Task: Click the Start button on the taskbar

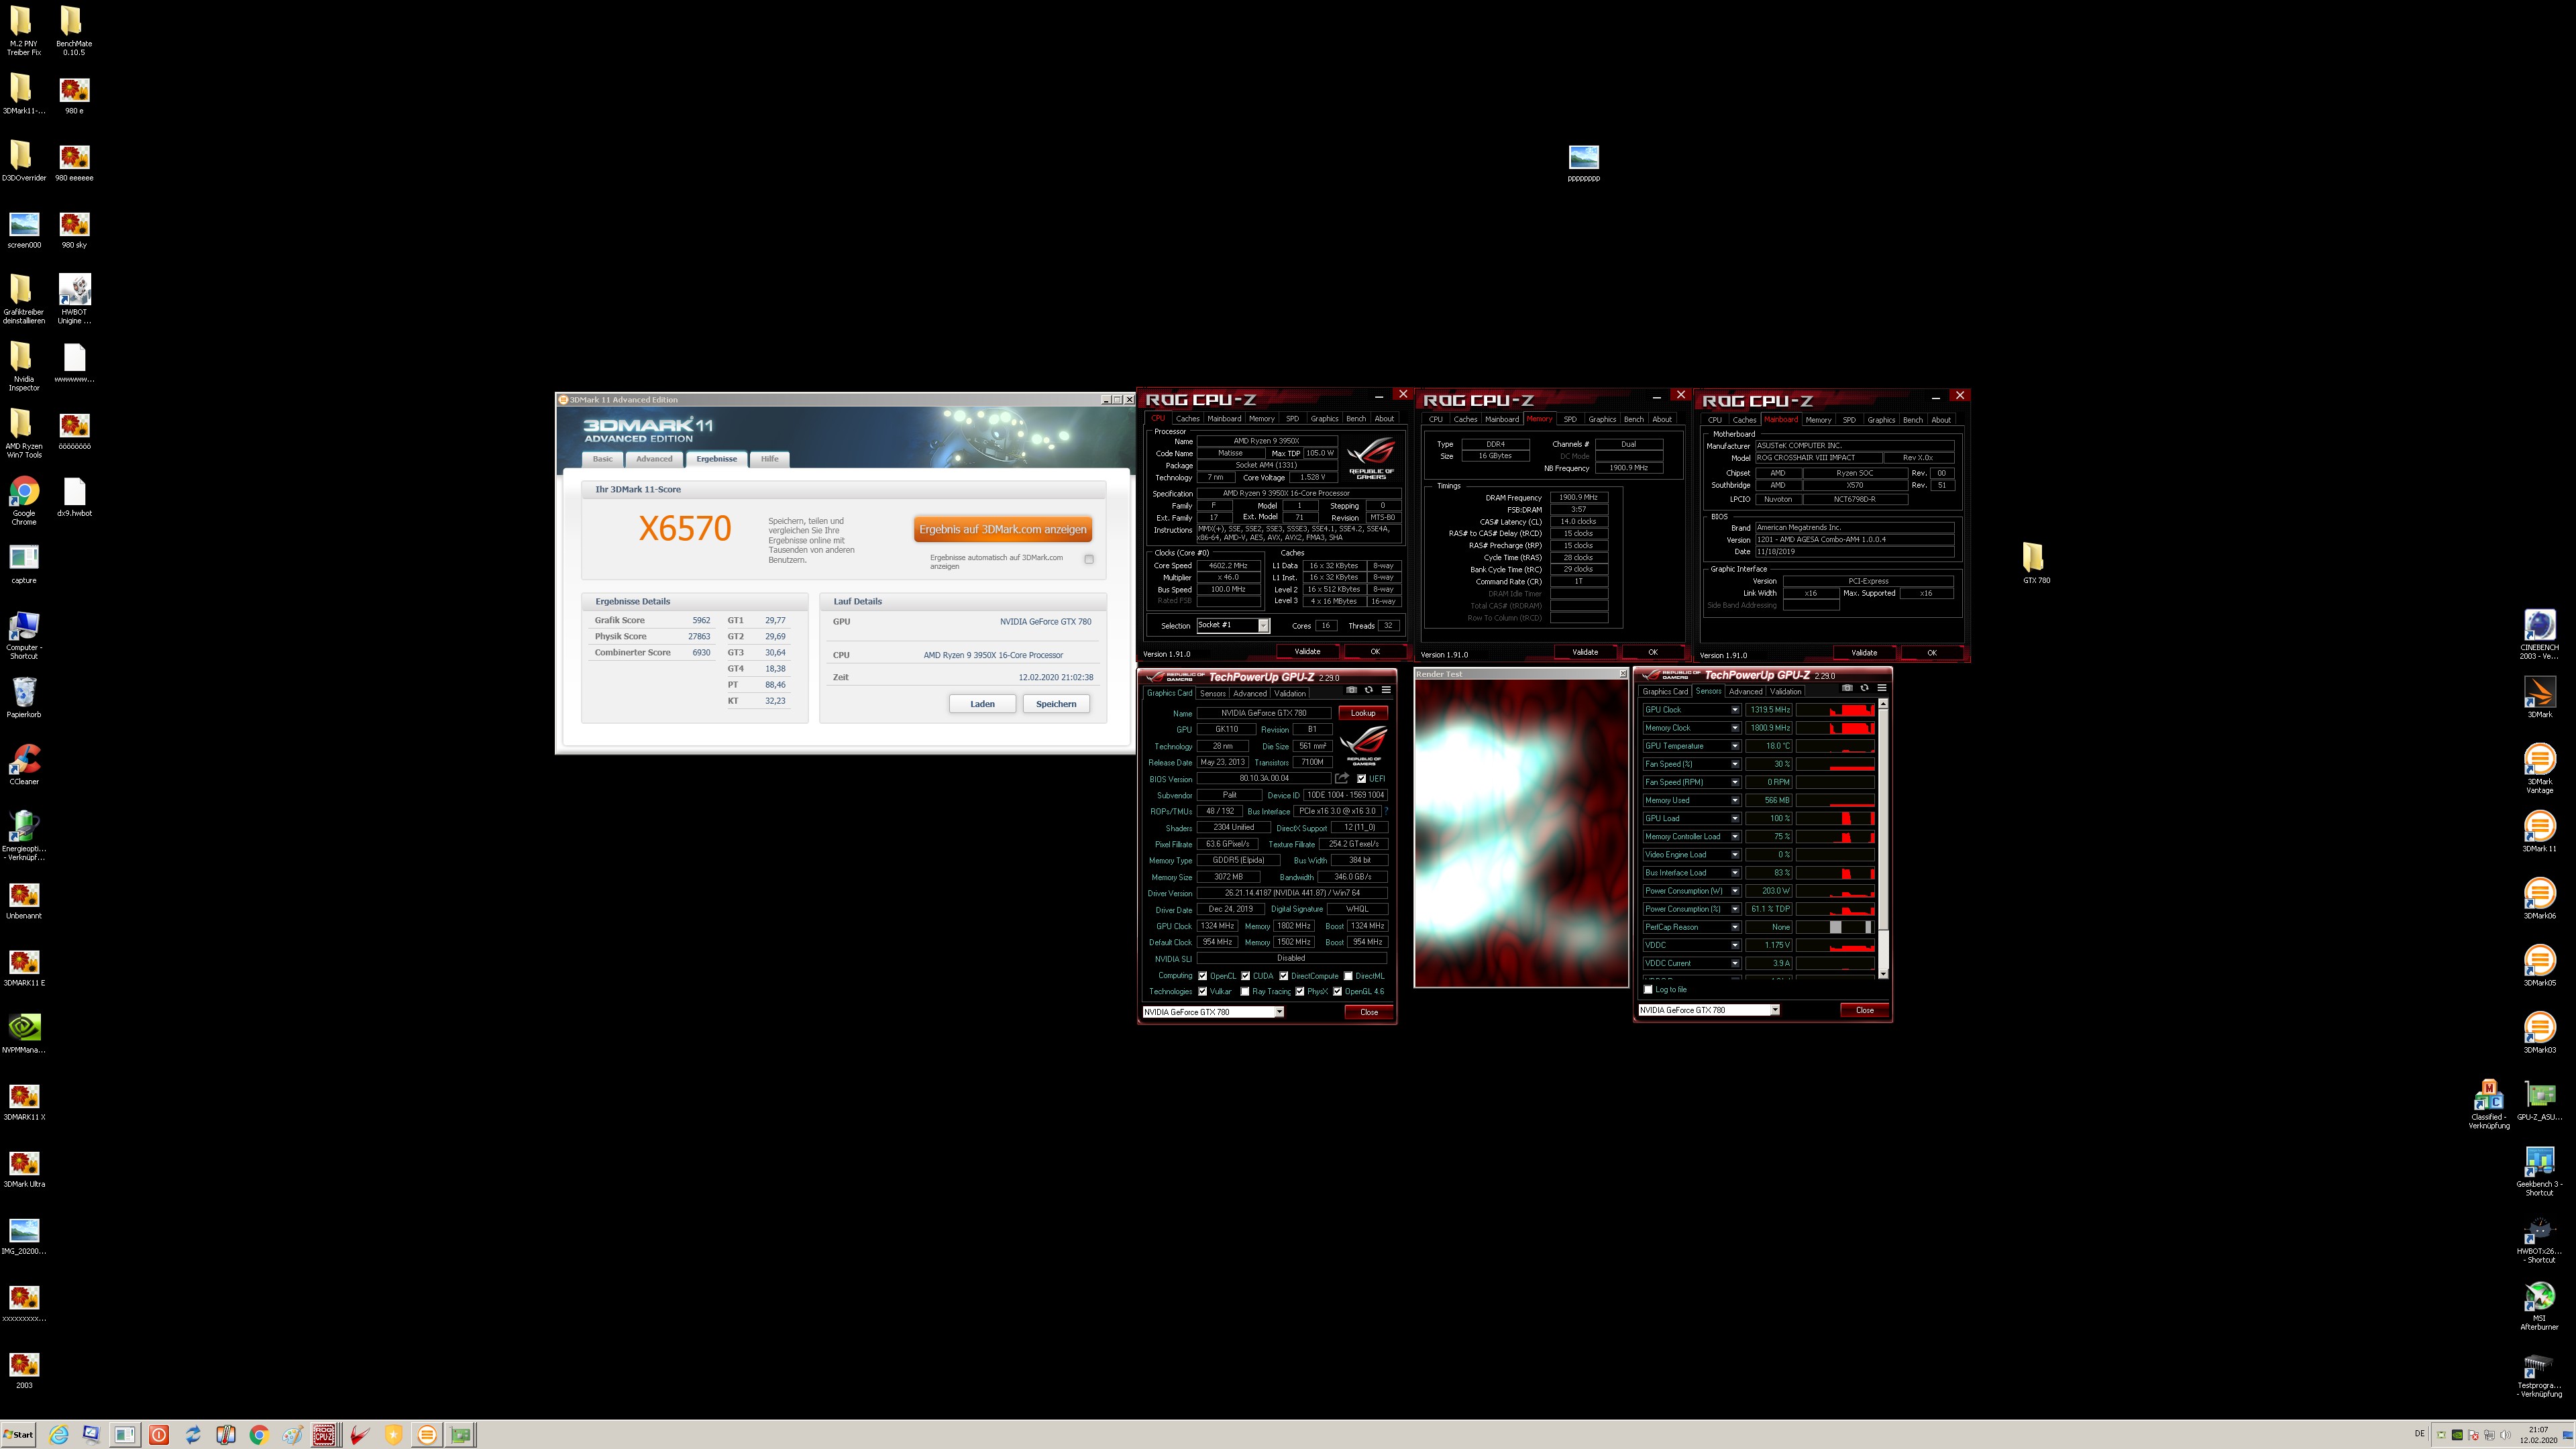Action: click(18, 1435)
